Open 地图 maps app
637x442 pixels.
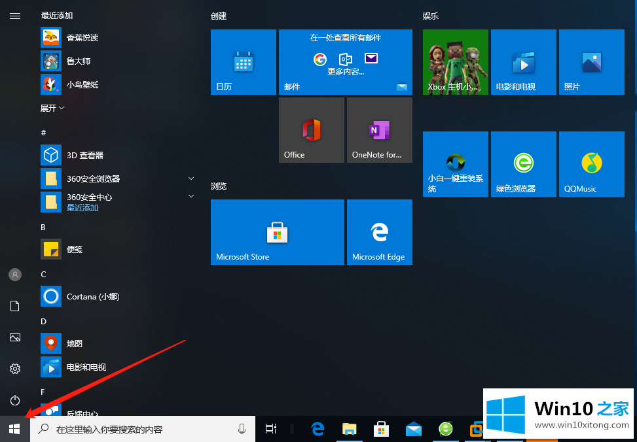[x=118, y=343]
